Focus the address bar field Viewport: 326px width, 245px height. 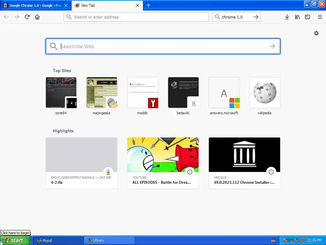point(136,17)
